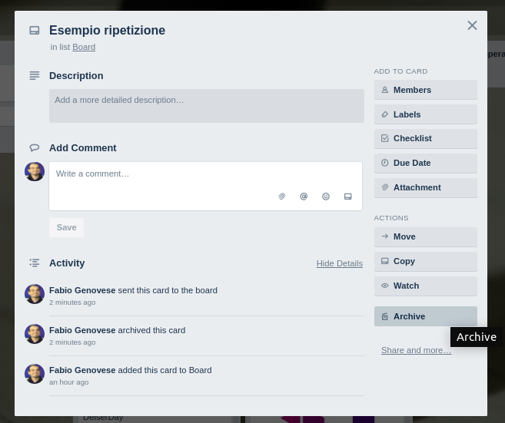Click the attachment paperclip icon in comment box
This screenshot has height=423, width=505.
[282, 197]
